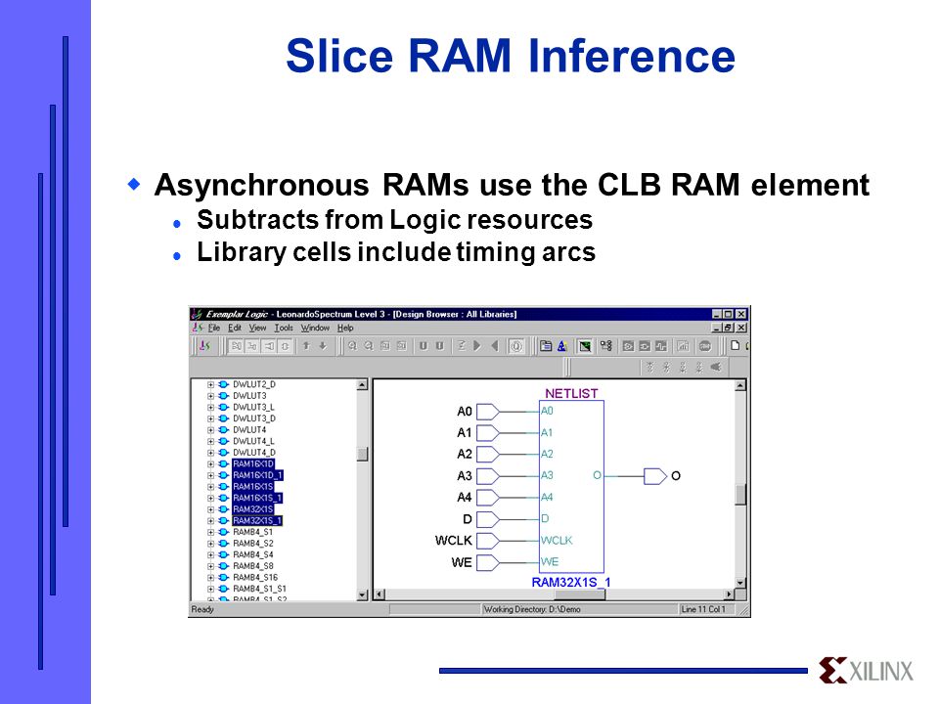Screen dimensions: 939x704
Task: Click the new blank document icon
Action: 735,345
